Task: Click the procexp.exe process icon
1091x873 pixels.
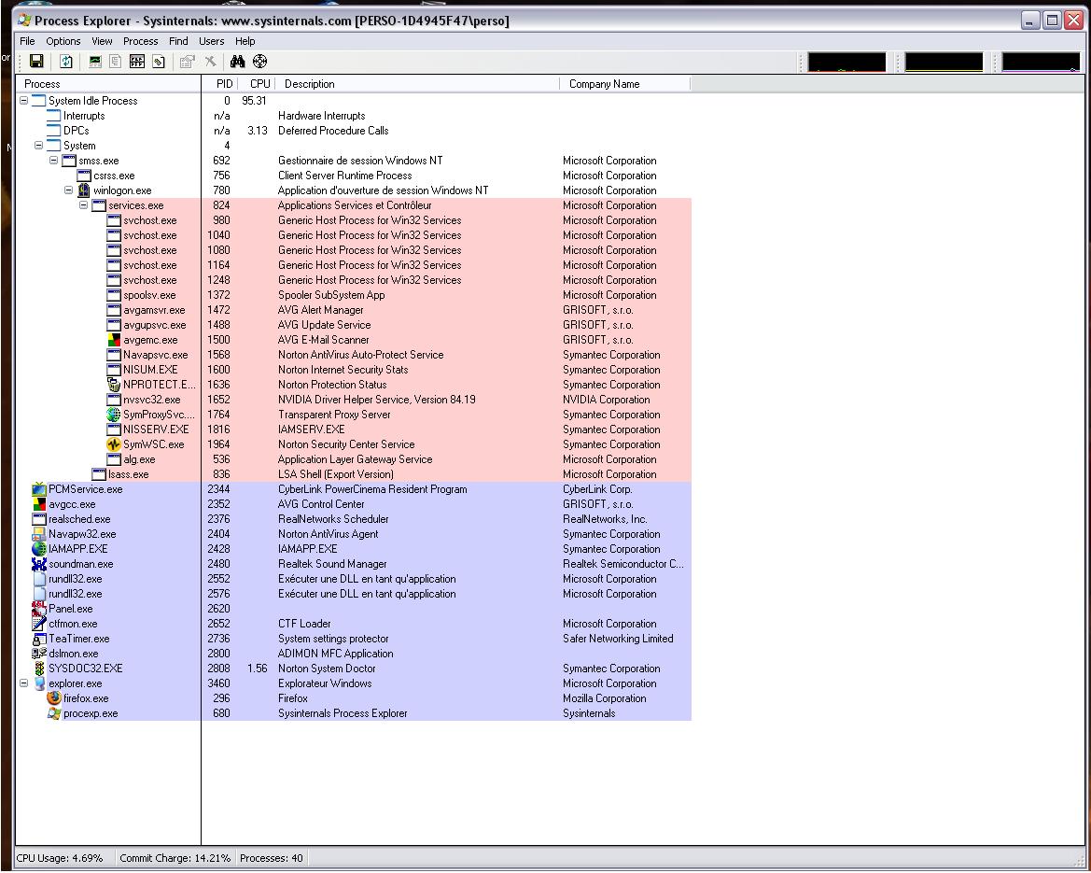Action: tap(54, 713)
